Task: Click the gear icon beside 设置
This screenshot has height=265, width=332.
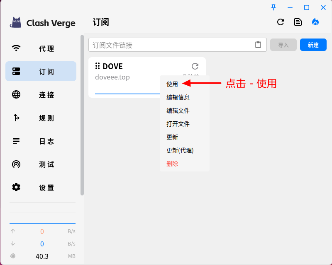Action: pyautogui.click(x=16, y=187)
